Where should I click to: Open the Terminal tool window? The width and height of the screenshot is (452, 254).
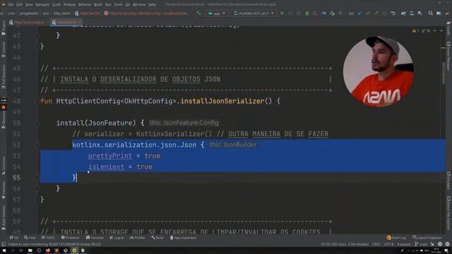pos(95,238)
